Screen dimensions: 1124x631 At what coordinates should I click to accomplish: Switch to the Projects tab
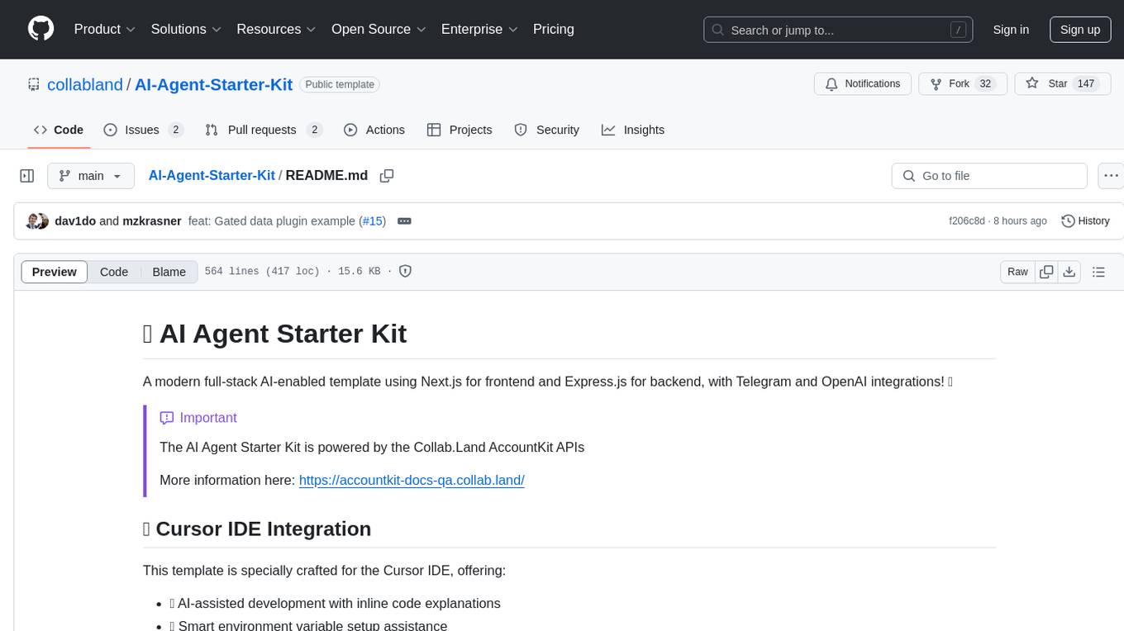(x=460, y=130)
